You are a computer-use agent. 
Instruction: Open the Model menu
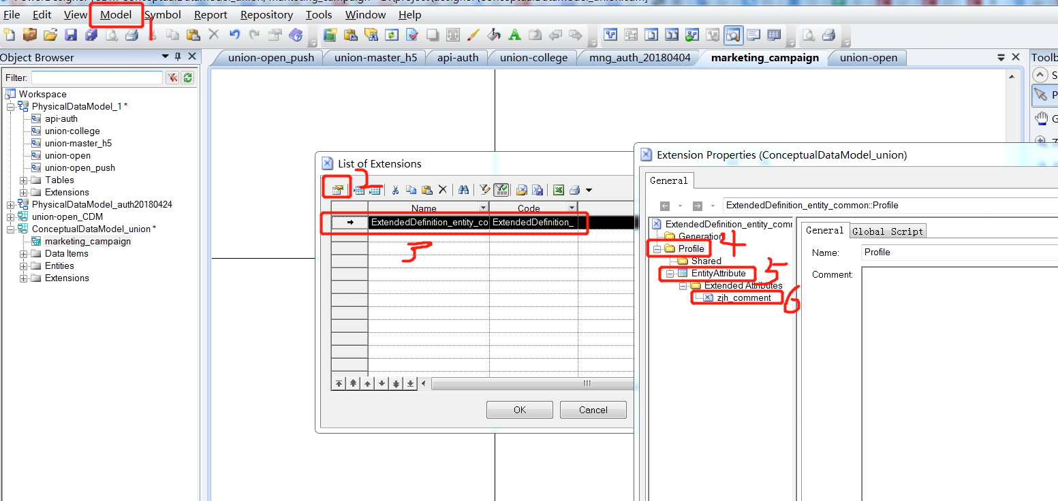point(116,14)
